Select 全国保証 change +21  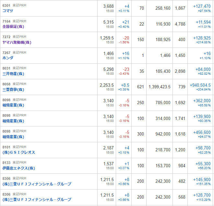(x=125, y=22)
